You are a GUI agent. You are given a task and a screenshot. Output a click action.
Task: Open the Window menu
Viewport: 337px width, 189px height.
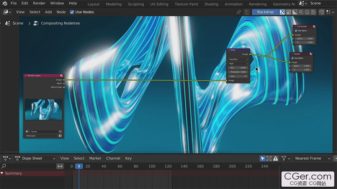tap(57, 3)
